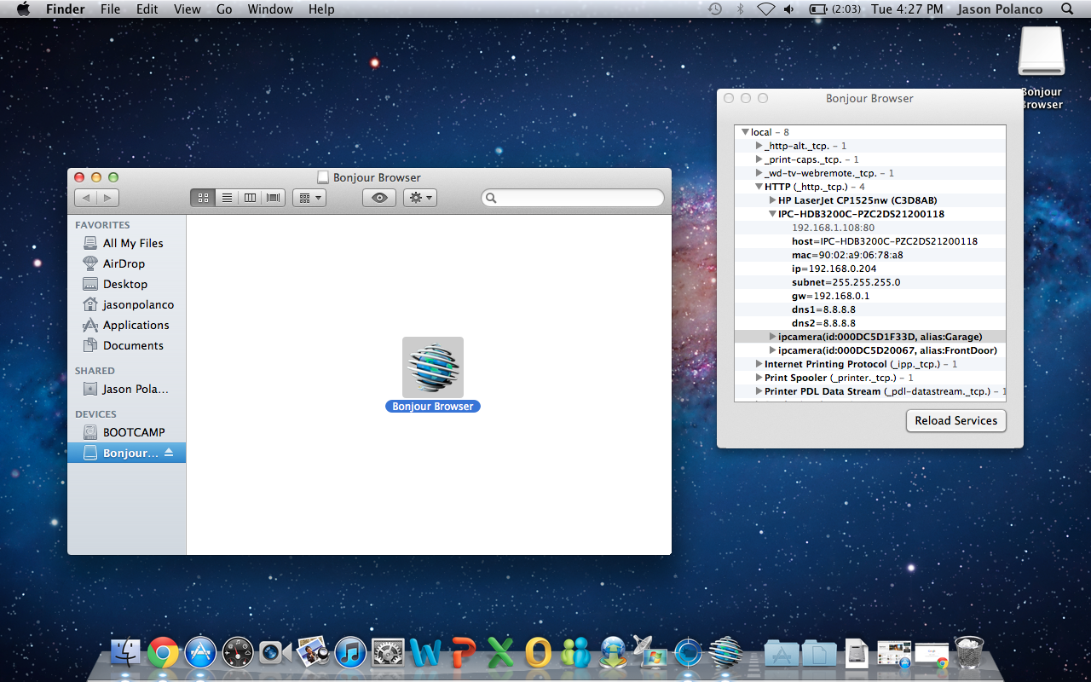Expand ipcamera alias:FrontDoor entry
Screen dimensions: 1091x682
pos(772,350)
